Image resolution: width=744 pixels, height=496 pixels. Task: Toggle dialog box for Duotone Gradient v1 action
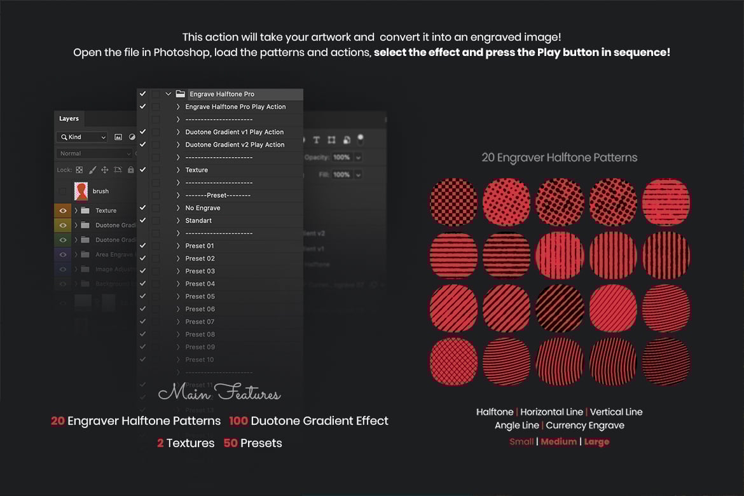pyautogui.click(x=156, y=132)
